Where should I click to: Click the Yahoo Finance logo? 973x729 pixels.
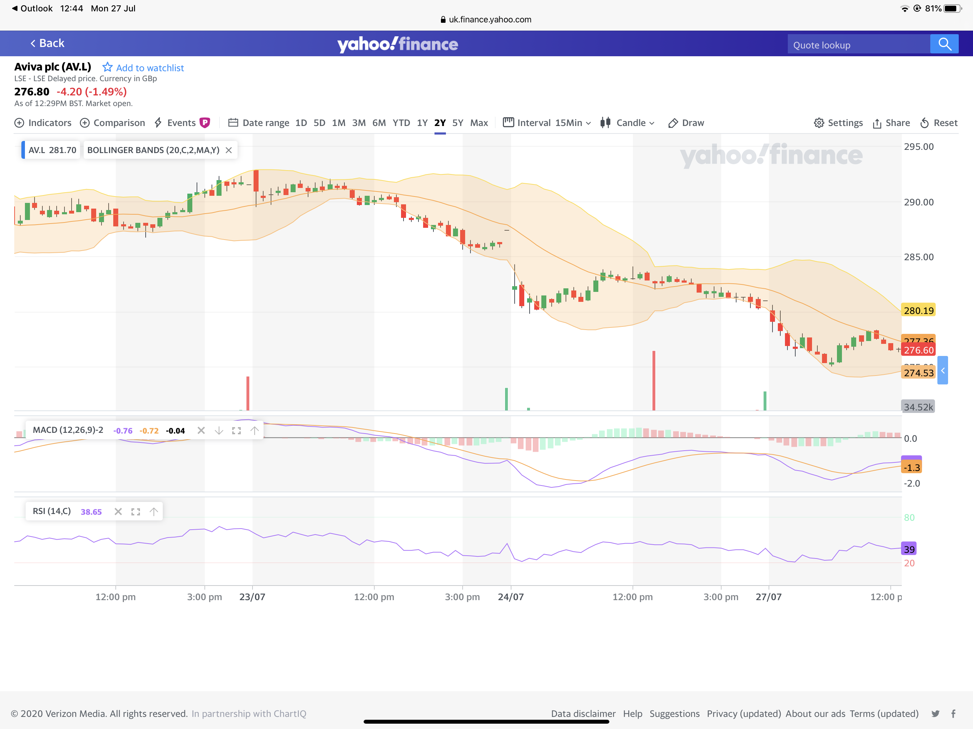(x=398, y=44)
